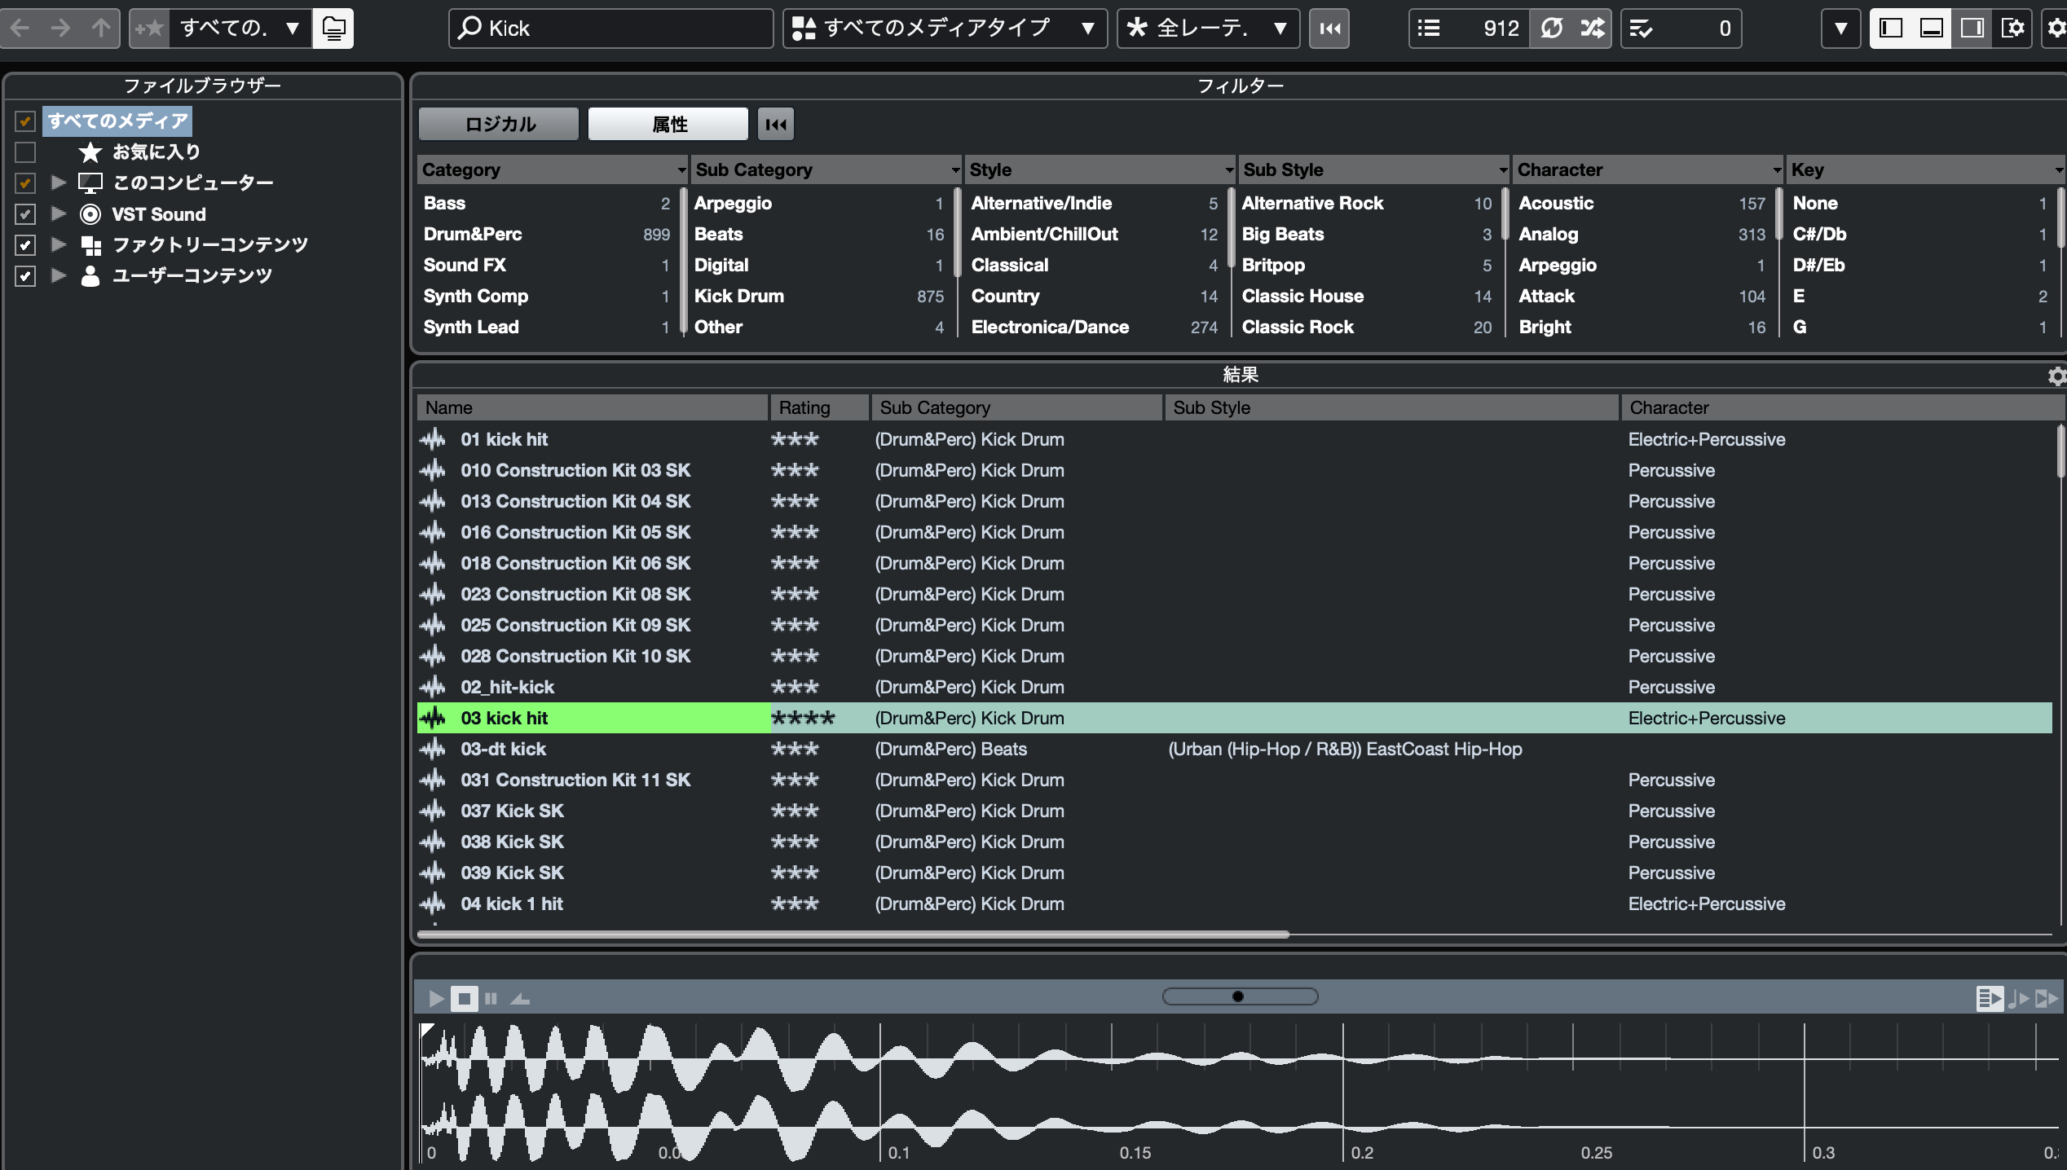Reset the search filters in the top toolbar
The width and height of the screenshot is (2067, 1170).
pos(1329,29)
